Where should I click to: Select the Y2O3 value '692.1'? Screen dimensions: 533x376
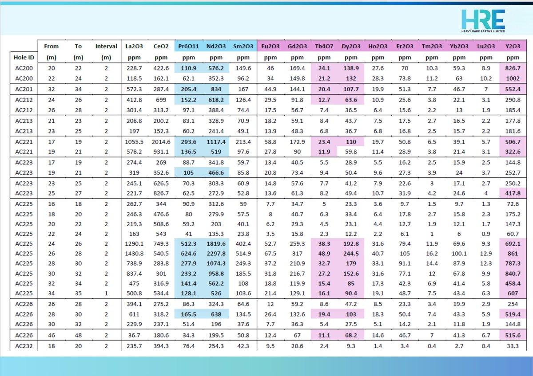[x=513, y=243]
